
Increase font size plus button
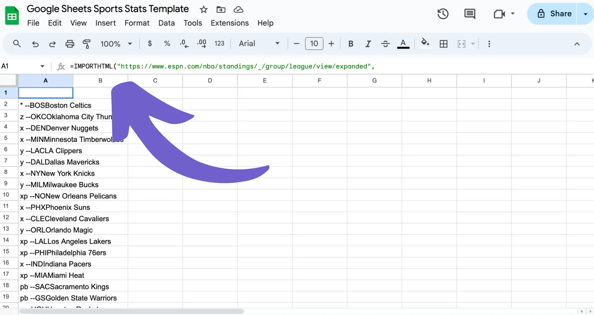[331, 44]
